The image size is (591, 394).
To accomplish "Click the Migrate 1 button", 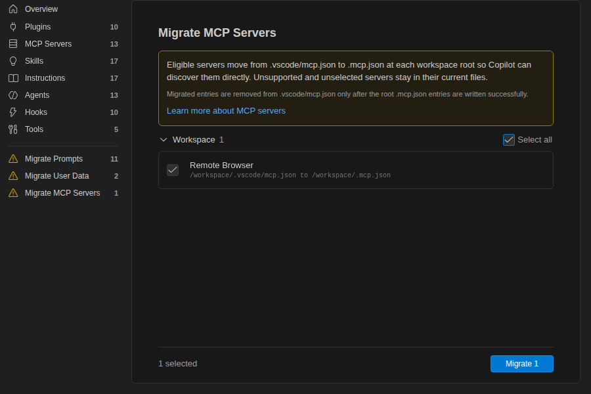I will pos(521,364).
